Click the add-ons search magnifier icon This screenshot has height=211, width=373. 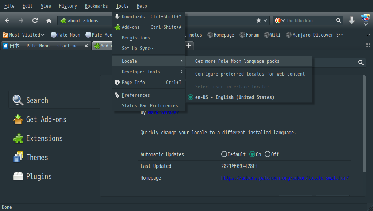(361, 62)
